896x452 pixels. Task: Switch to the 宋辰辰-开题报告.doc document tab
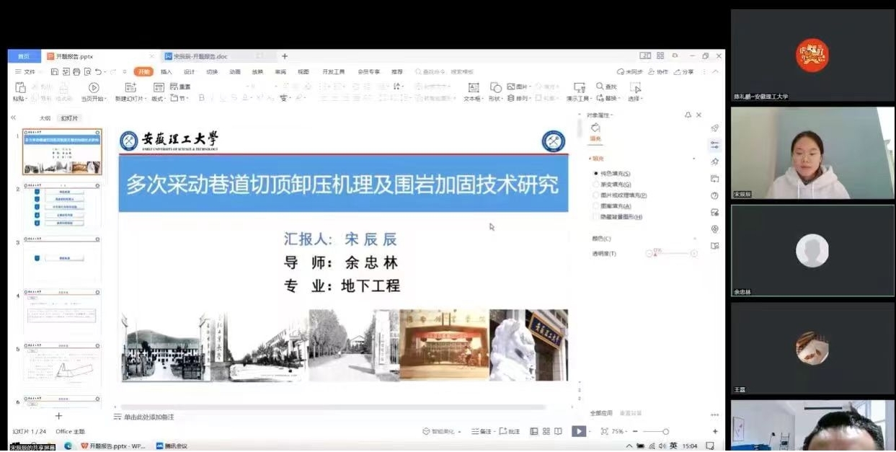coord(200,56)
